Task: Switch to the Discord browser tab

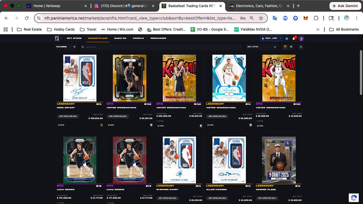Action: [124, 6]
